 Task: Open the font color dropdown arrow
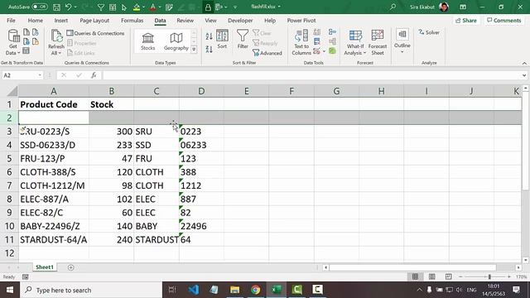[x=160, y=7]
